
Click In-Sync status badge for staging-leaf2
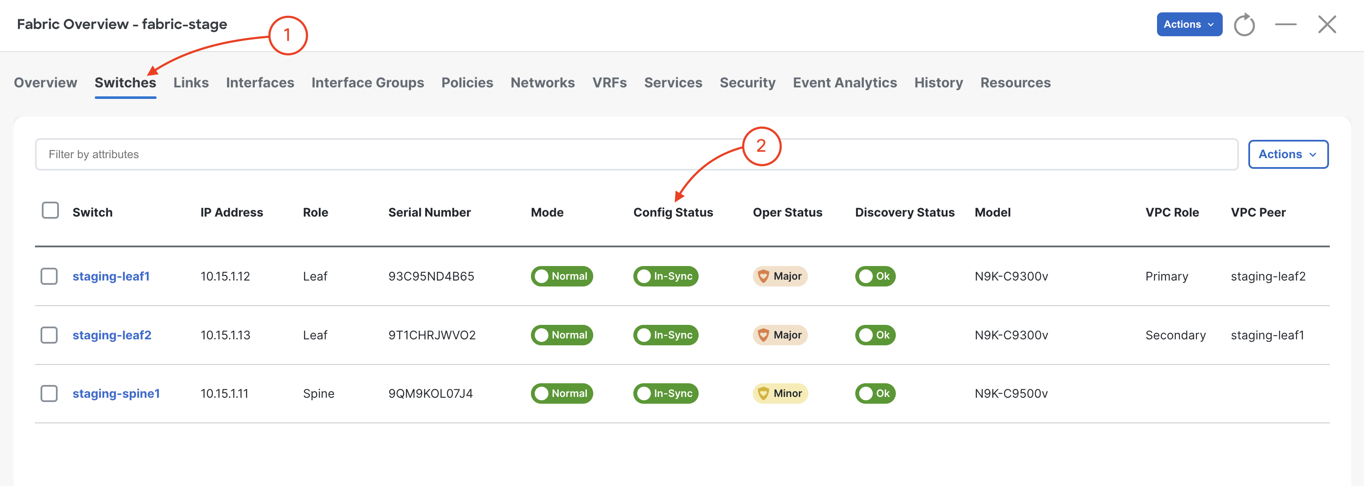666,335
